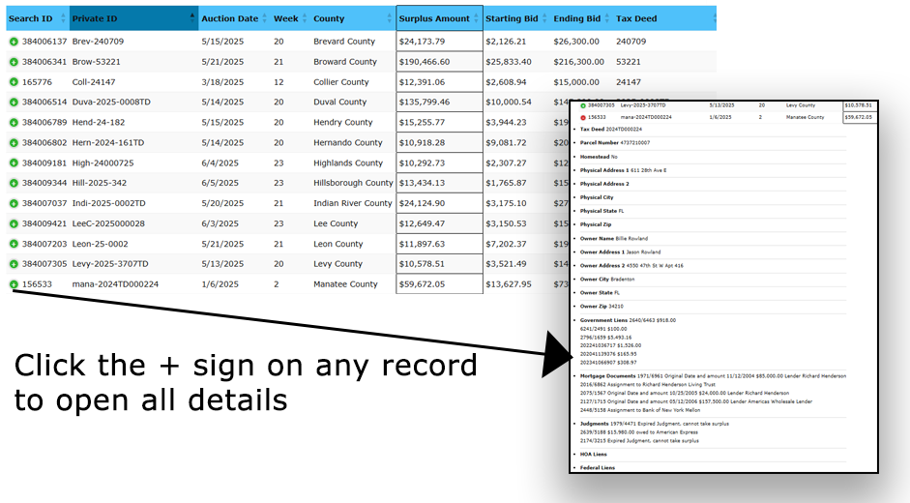Collapse the red minus icon for record 156533
The width and height of the screenshot is (910, 503).
click(583, 117)
